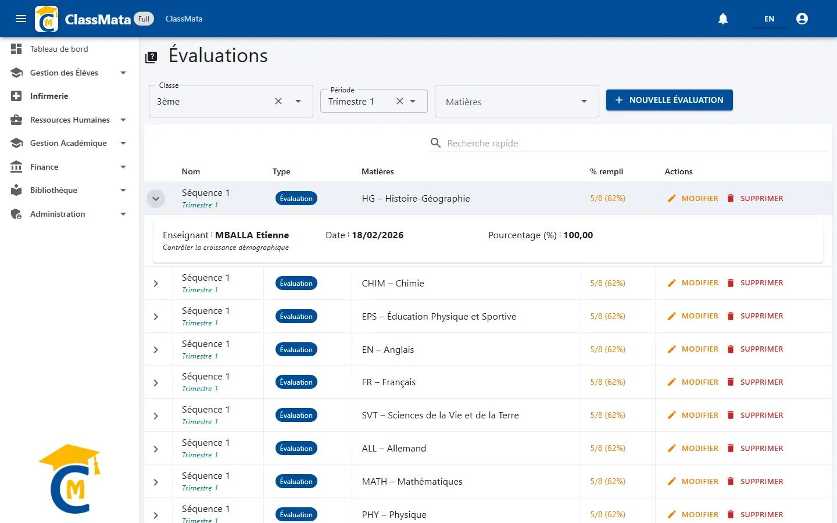Clear the Période Trimestre 1 selection
This screenshot has width=837, height=523.
[400, 101]
